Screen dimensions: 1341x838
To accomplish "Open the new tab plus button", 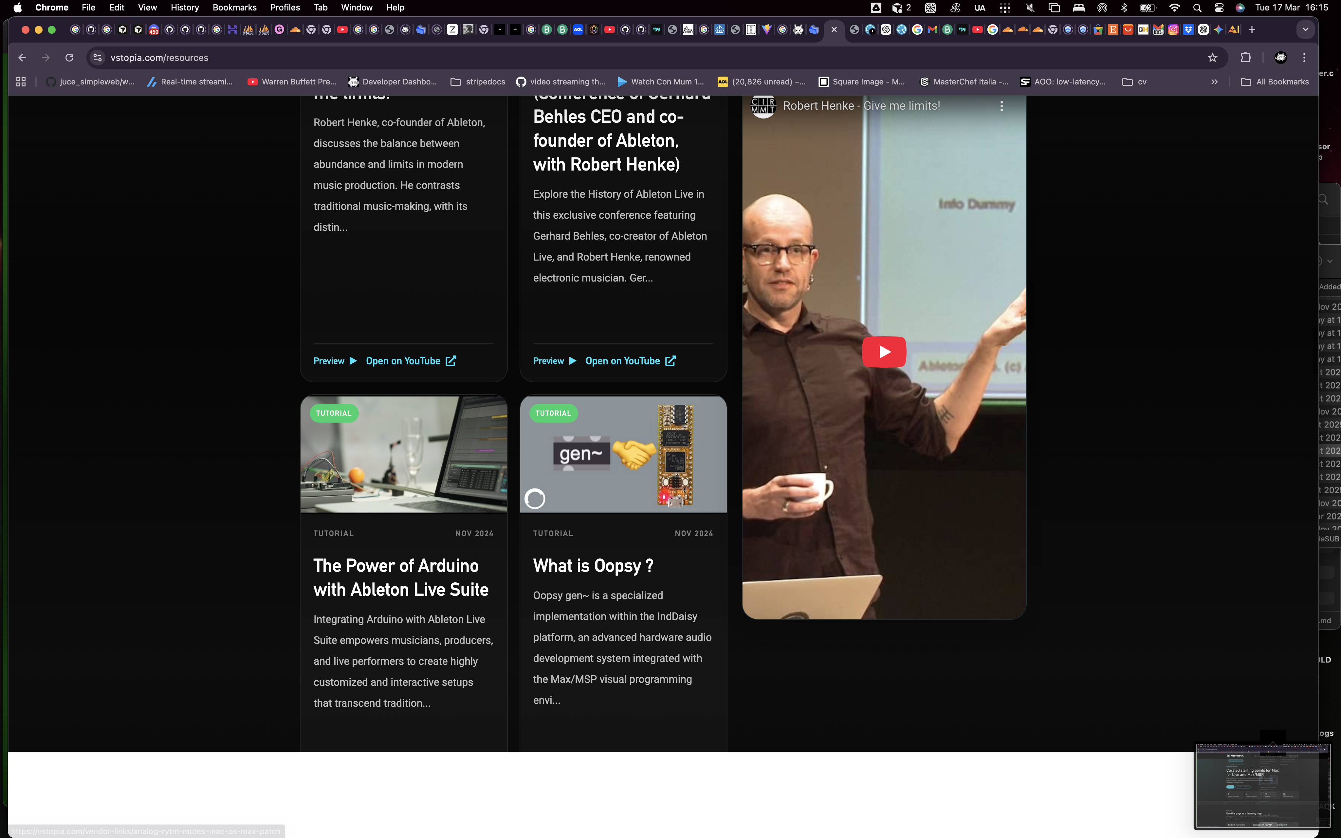I will [x=1252, y=29].
